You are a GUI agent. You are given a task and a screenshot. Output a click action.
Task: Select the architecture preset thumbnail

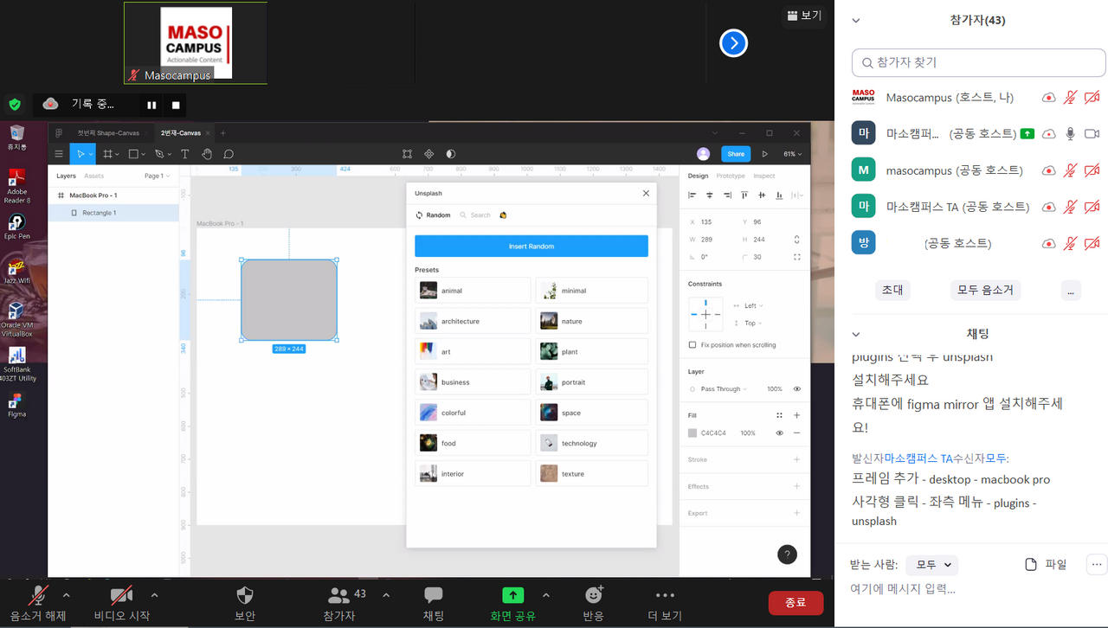(428, 321)
